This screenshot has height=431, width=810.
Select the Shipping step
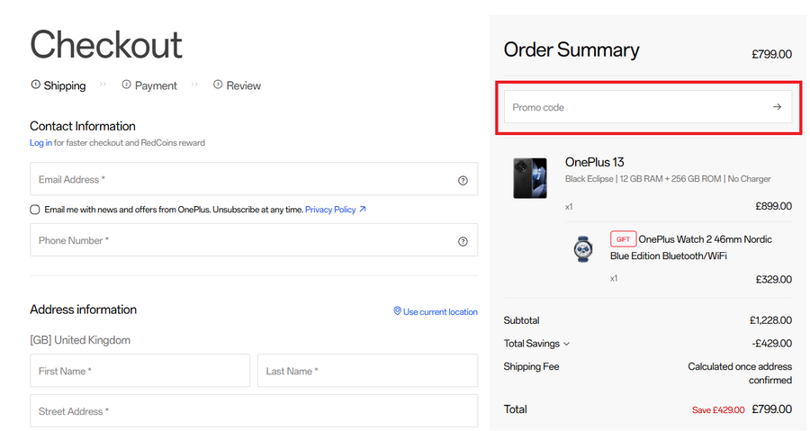click(x=58, y=85)
